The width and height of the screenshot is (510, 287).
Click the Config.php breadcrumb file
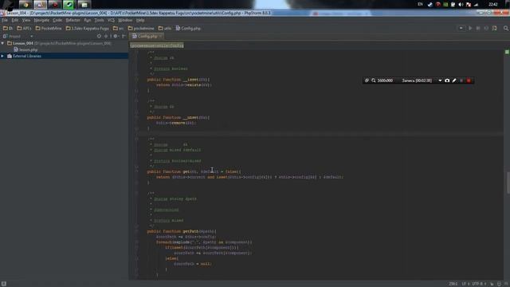tap(188, 29)
